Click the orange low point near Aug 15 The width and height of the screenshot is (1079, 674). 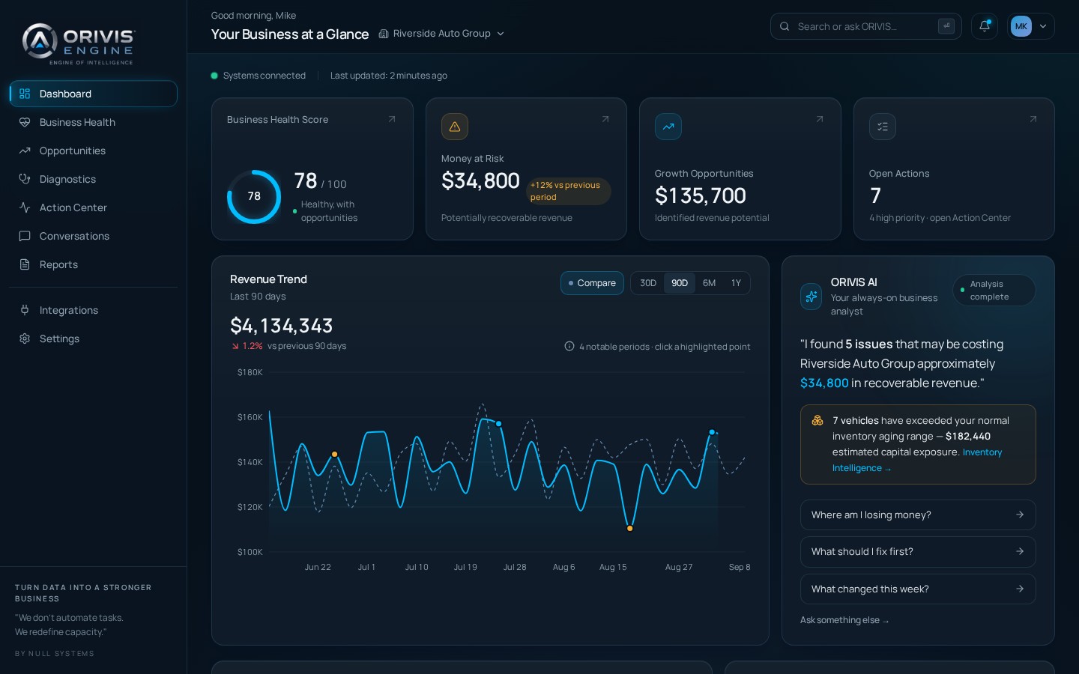(629, 528)
